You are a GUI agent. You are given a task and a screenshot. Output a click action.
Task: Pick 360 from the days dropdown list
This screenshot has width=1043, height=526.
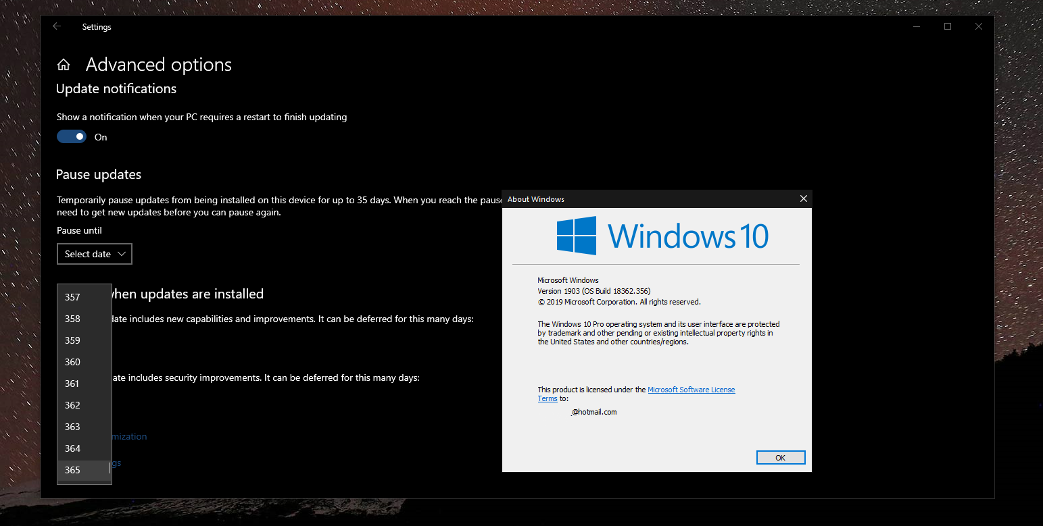tap(72, 361)
